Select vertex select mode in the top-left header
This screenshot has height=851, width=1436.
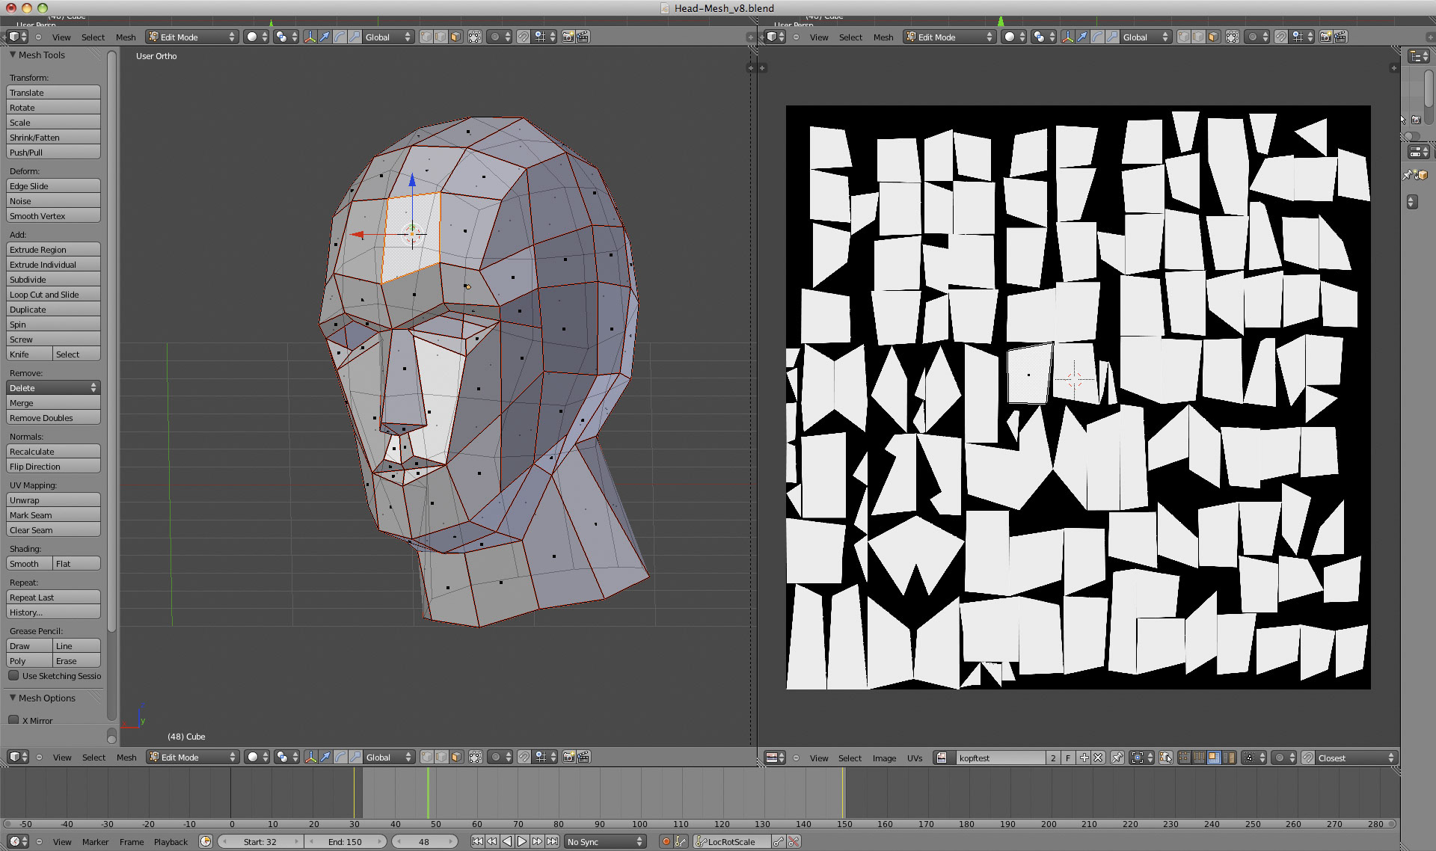pos(426,37)
